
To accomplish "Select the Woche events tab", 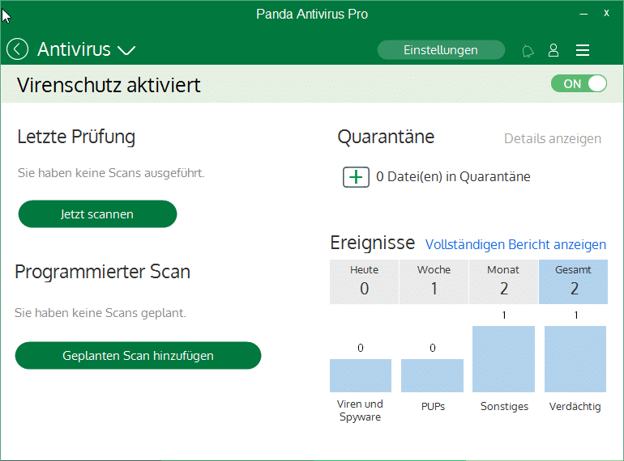I will [434, 281].
